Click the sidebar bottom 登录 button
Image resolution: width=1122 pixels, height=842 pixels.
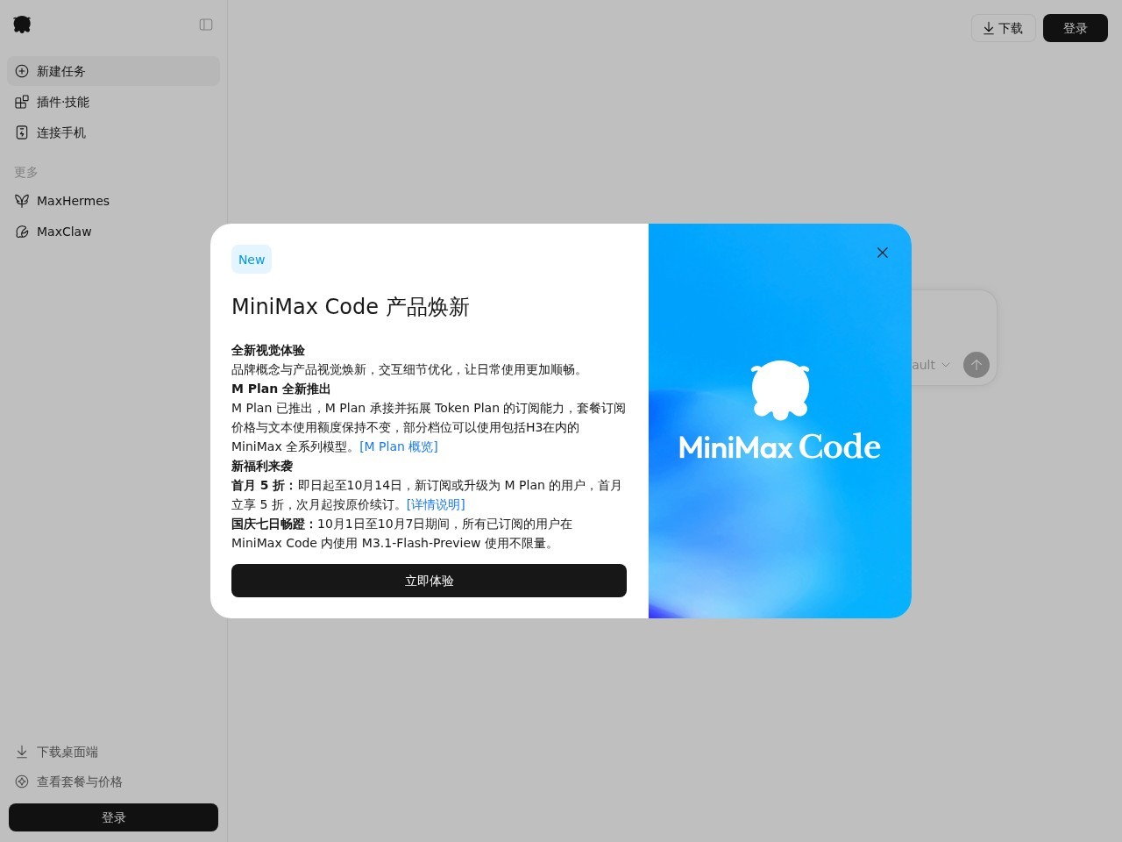[114, 817]
